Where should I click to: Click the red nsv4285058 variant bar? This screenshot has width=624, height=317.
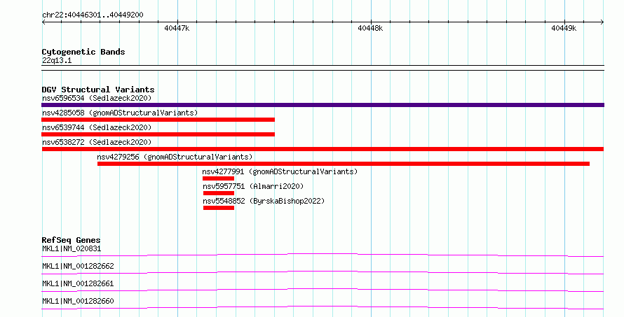[158, 120]
